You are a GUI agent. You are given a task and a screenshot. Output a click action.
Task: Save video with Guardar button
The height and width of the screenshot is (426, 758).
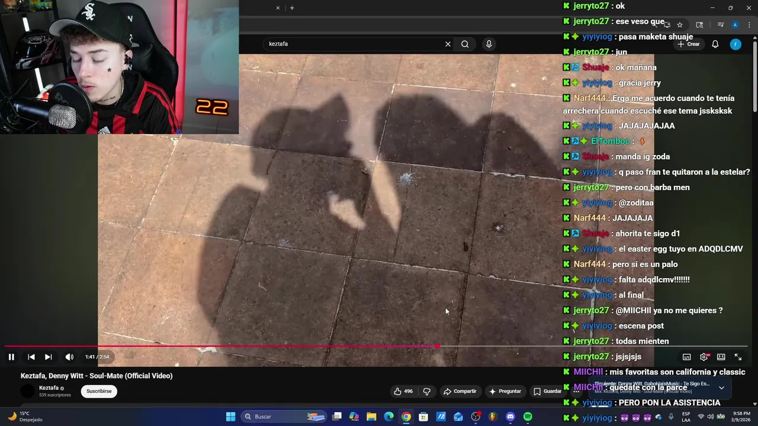(x=547, y=391)
